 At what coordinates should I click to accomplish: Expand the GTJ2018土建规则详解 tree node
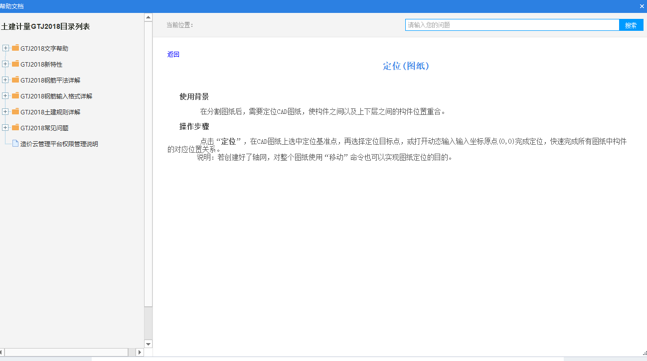(5, 112)
